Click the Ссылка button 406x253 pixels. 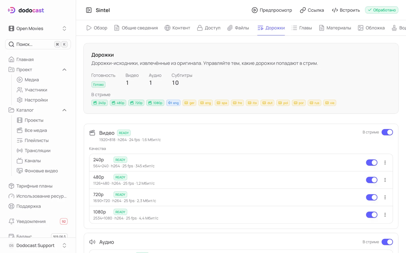[x=312, y=10]
